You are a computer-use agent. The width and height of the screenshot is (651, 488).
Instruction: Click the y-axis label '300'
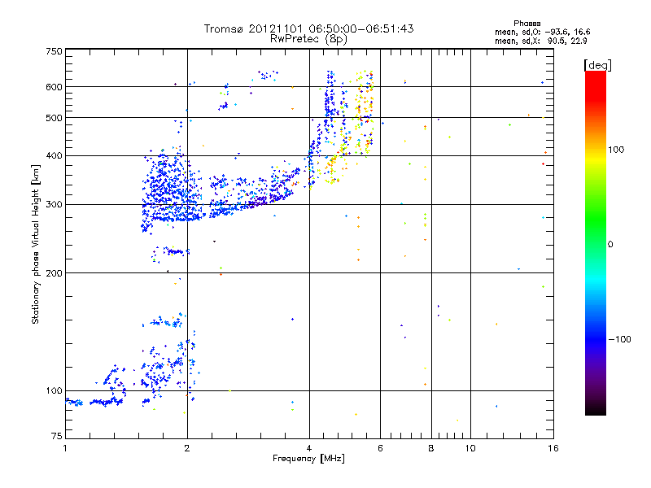[x=54, y=205]
